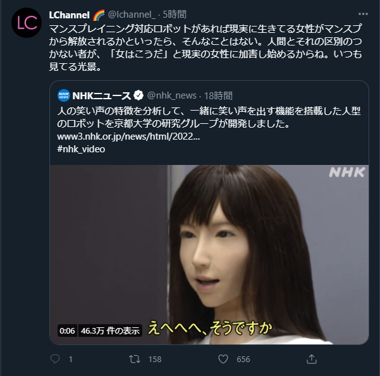The height and width of the screenshot is (376, 380).
Task: Click the NHK News round logo avatar
Action: click(64, 95)
